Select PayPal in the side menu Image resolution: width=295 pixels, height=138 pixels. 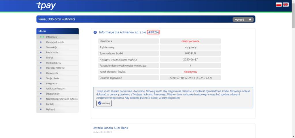coord(58,58)
